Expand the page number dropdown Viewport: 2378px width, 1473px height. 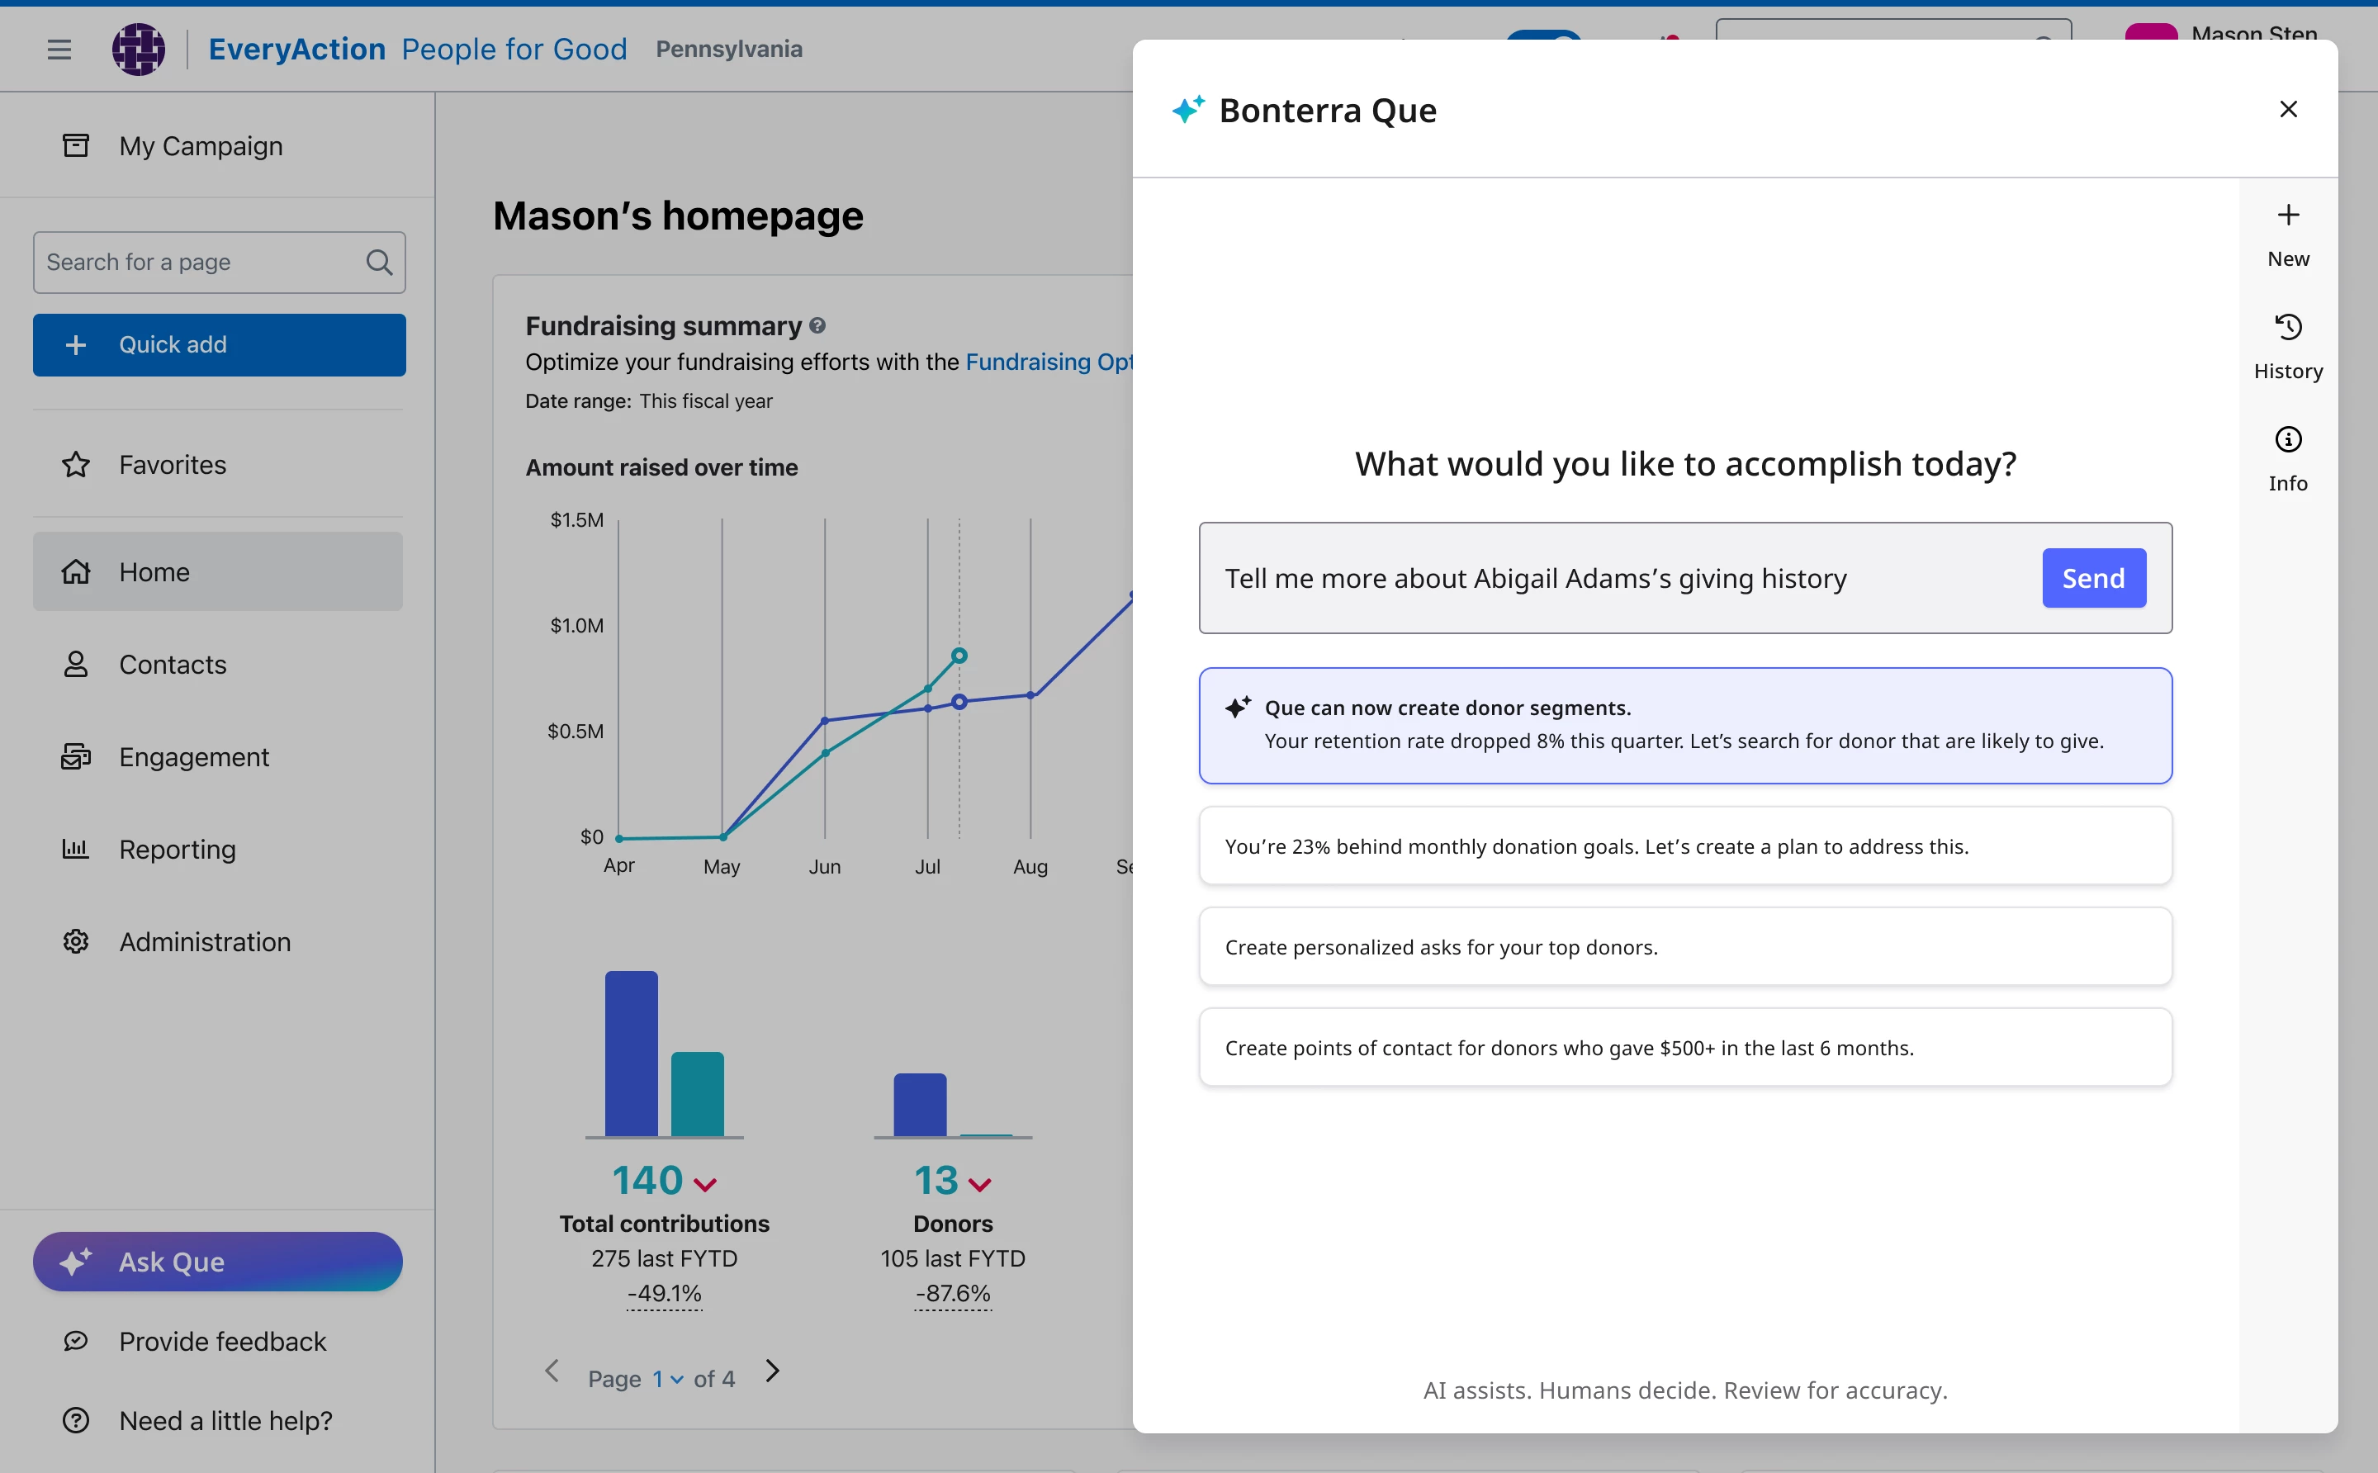point(668,1379)
